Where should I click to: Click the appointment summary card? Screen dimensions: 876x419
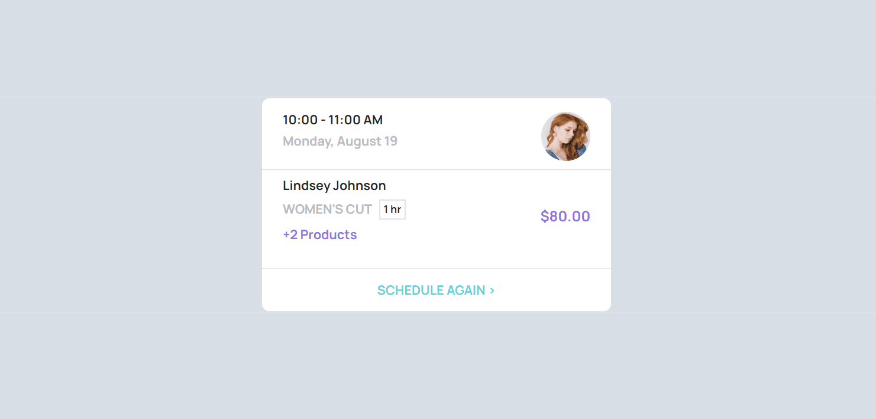(x=436, y=204)
